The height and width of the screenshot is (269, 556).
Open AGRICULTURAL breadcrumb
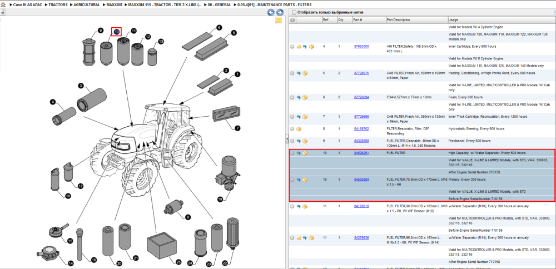pyautogui.click(x=87, y=5)
